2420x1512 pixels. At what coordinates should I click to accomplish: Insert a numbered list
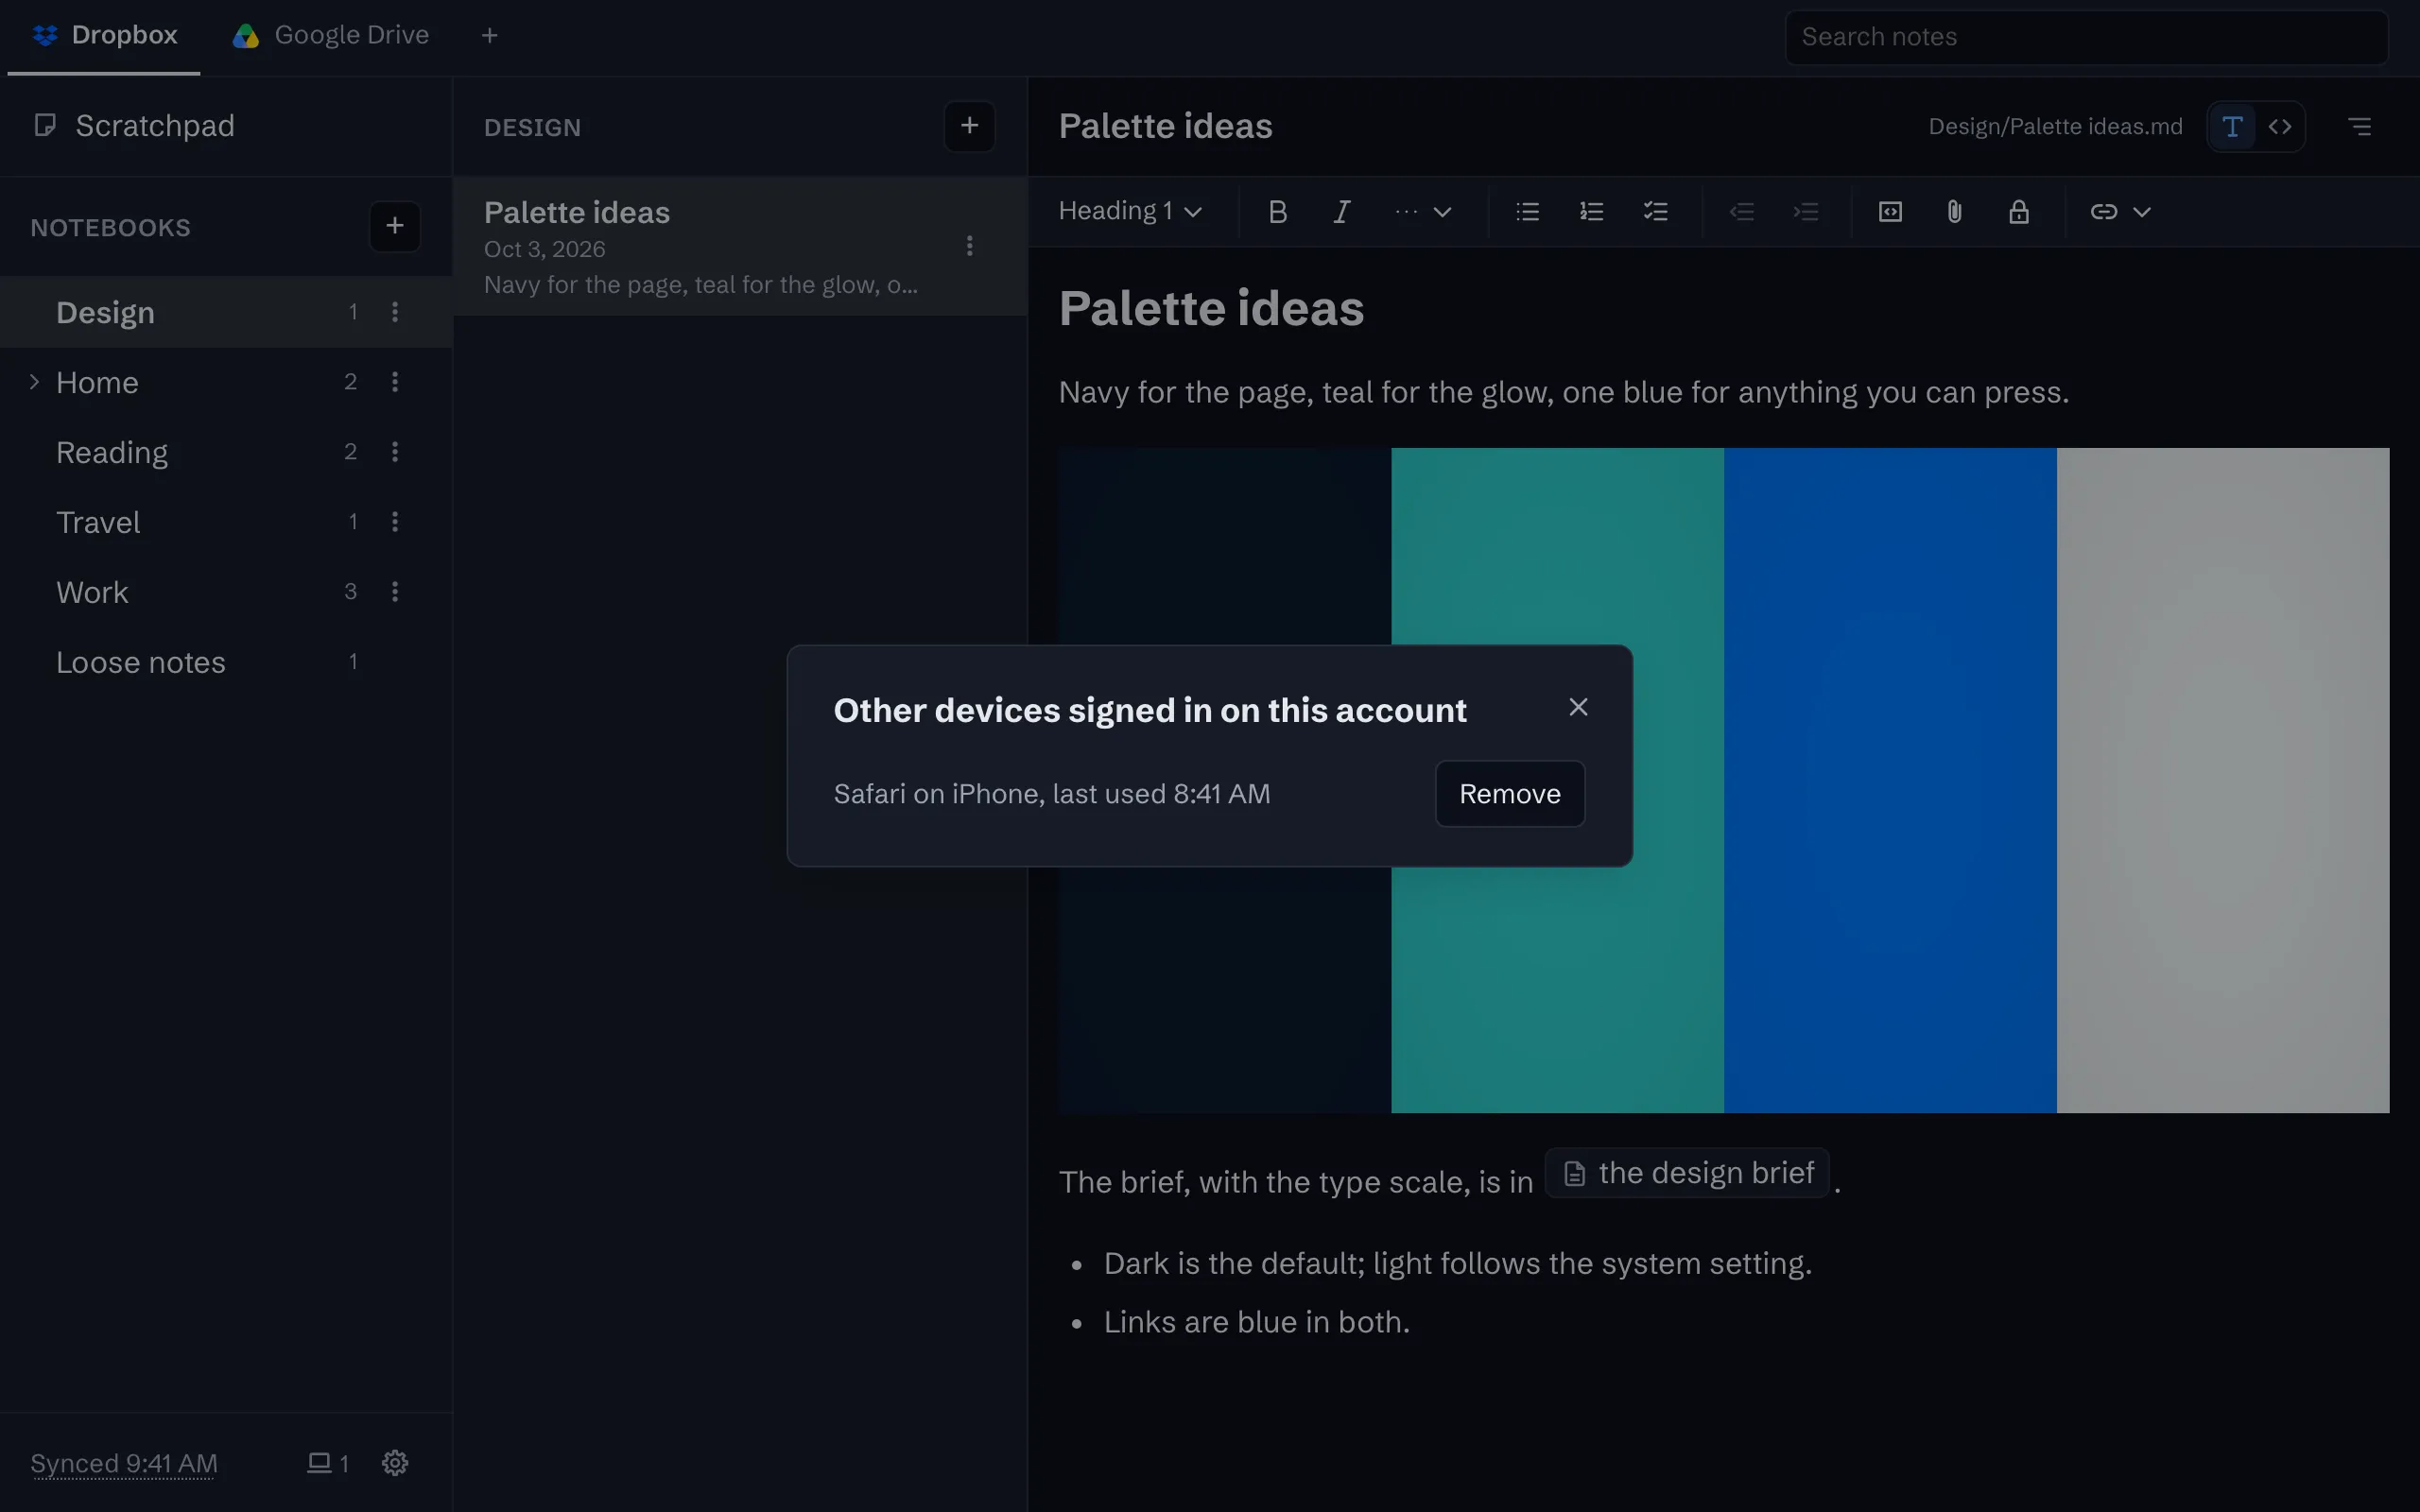tap(1591, 212)
